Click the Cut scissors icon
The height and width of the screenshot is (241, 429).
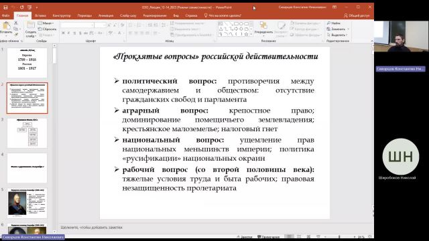[16, 23]
